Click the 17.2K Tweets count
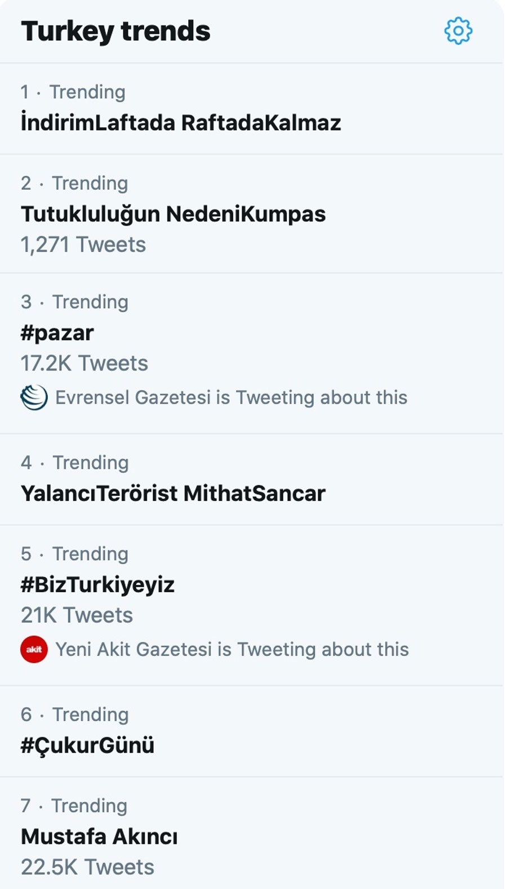Screen dimensions: 507x889 (84, 364)
